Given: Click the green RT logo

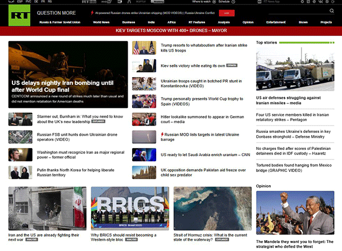Looking at the screenshot, I should click(x=19, y=15).
